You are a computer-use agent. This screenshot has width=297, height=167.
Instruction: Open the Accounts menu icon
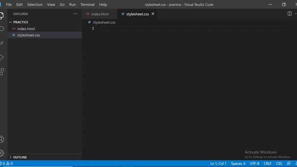click(1, 139)
